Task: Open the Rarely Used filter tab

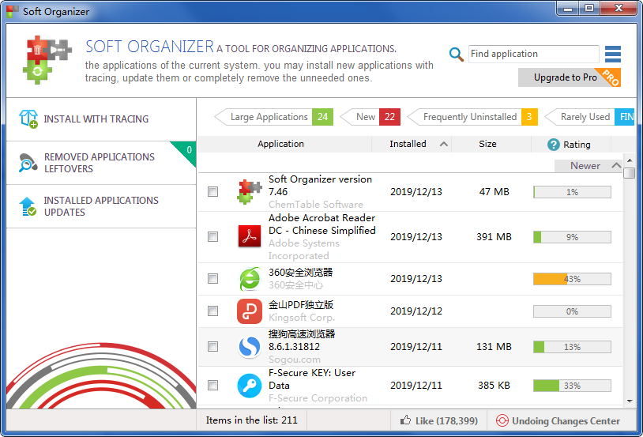Action: coord(589,117)
